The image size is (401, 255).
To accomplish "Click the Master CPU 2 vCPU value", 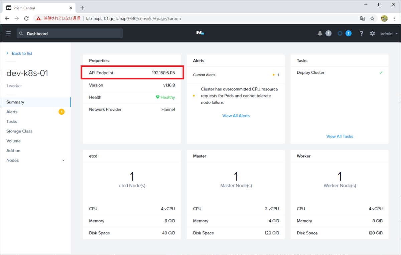I will click(x=272, y=209).
